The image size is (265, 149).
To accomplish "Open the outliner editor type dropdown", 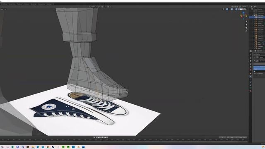I will click(x=251, y=7).
